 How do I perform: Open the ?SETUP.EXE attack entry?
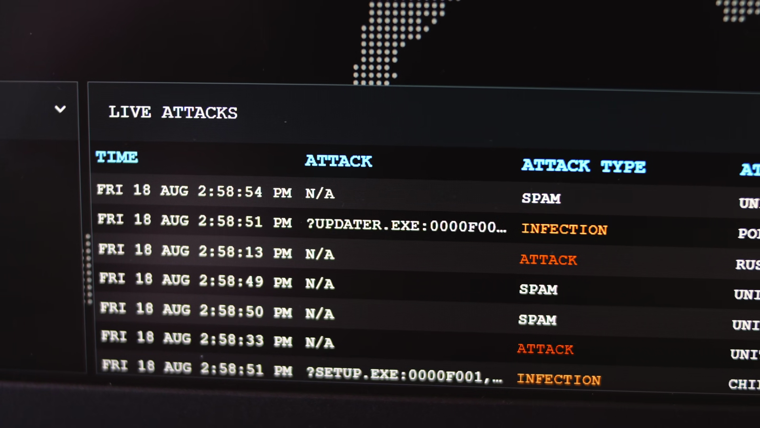(x=404, y=374)
